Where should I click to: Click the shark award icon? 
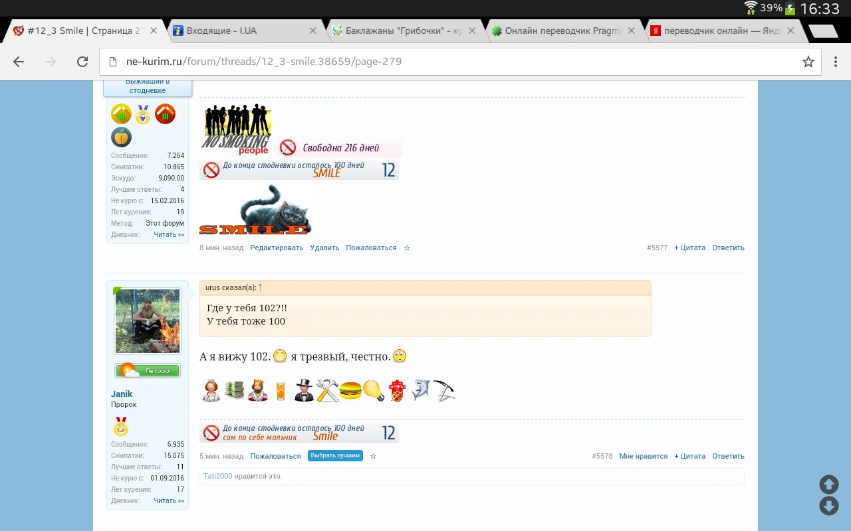[420, 390]
